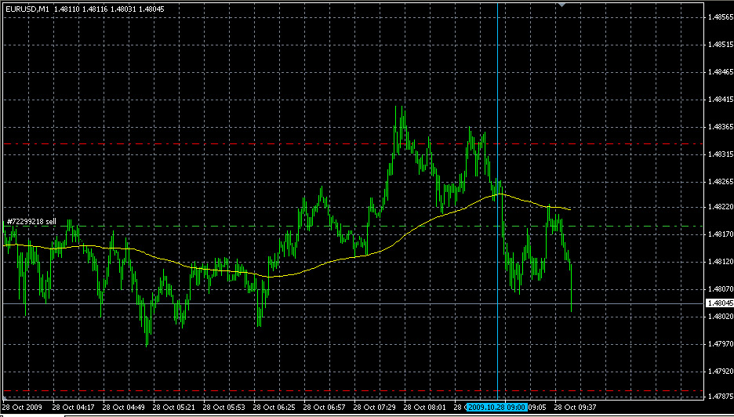
Task: Click the 1.48565 price scale label
Action: click(719, 16)
